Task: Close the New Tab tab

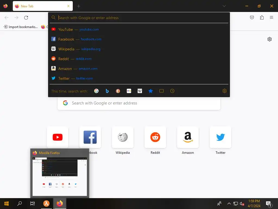Action: (68, 6)
